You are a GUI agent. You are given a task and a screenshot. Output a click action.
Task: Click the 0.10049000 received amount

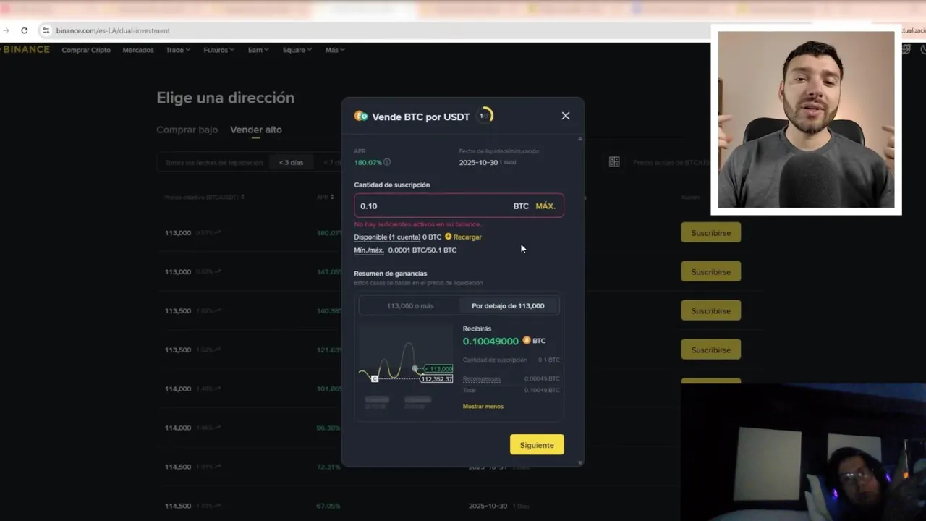pyautogui.click(x=490, y=341)
